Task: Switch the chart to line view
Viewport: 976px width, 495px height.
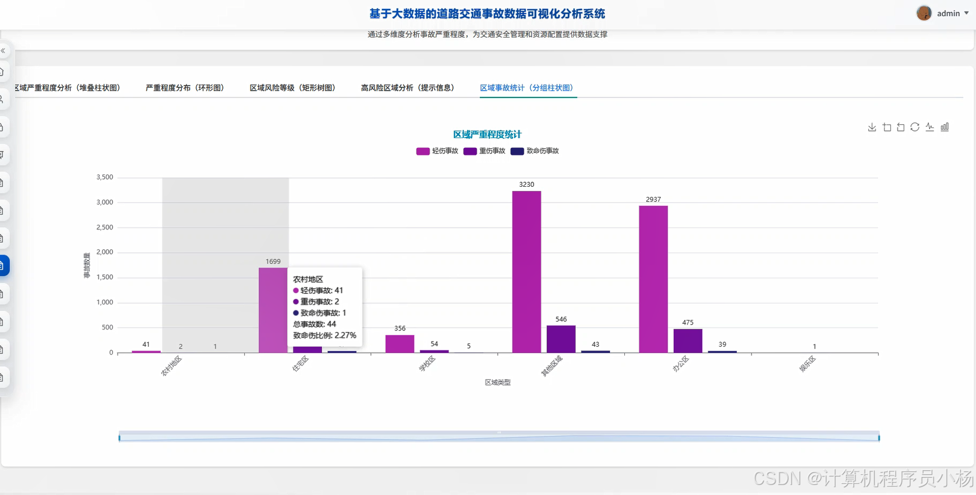Action: [930, 127]
